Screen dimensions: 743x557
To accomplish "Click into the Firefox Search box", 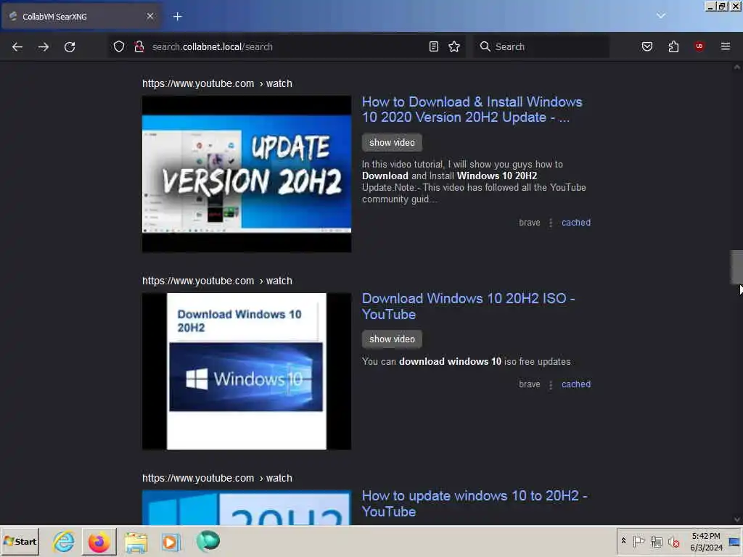I will coord(540,46).
